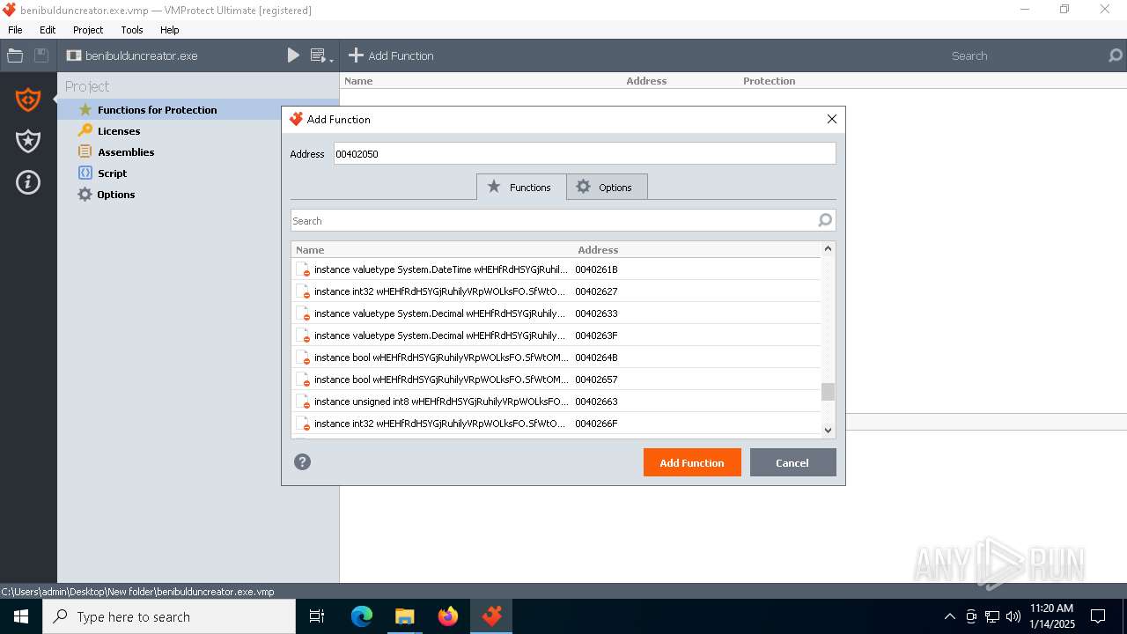Click Add Function in the toolbar

(x=391, y=55)
